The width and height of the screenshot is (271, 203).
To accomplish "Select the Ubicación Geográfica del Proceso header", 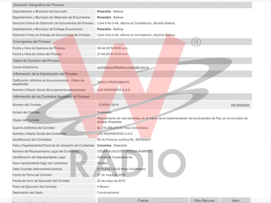I will coord(38,5).
